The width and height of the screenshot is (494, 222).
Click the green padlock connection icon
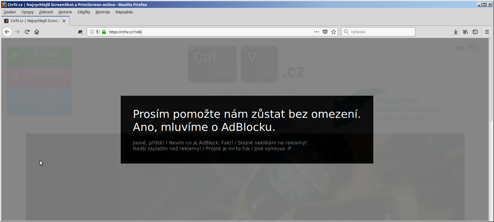pyautogui.click(x=104, y=32)
